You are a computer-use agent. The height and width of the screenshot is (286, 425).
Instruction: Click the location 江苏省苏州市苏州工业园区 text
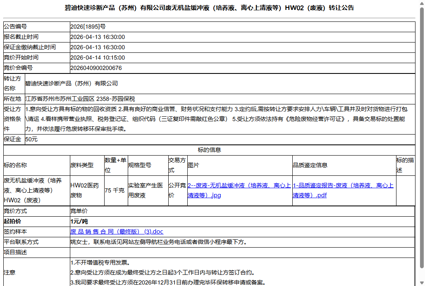coord(80,99)
